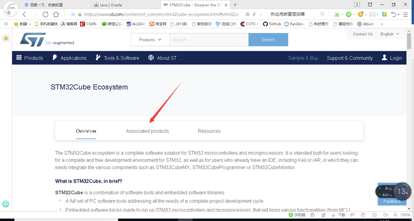Open the tab count box showing 3
This screenshot has width=414, height=221.
[357, 5]
